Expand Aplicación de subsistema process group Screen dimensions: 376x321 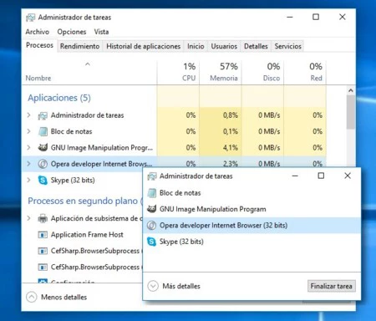pyautogui.click(x=28, y=218)
